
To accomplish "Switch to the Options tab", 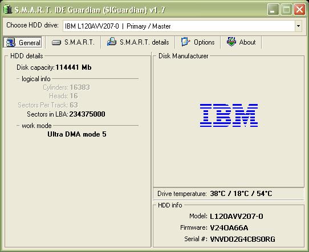I will [x=197, y=42].
